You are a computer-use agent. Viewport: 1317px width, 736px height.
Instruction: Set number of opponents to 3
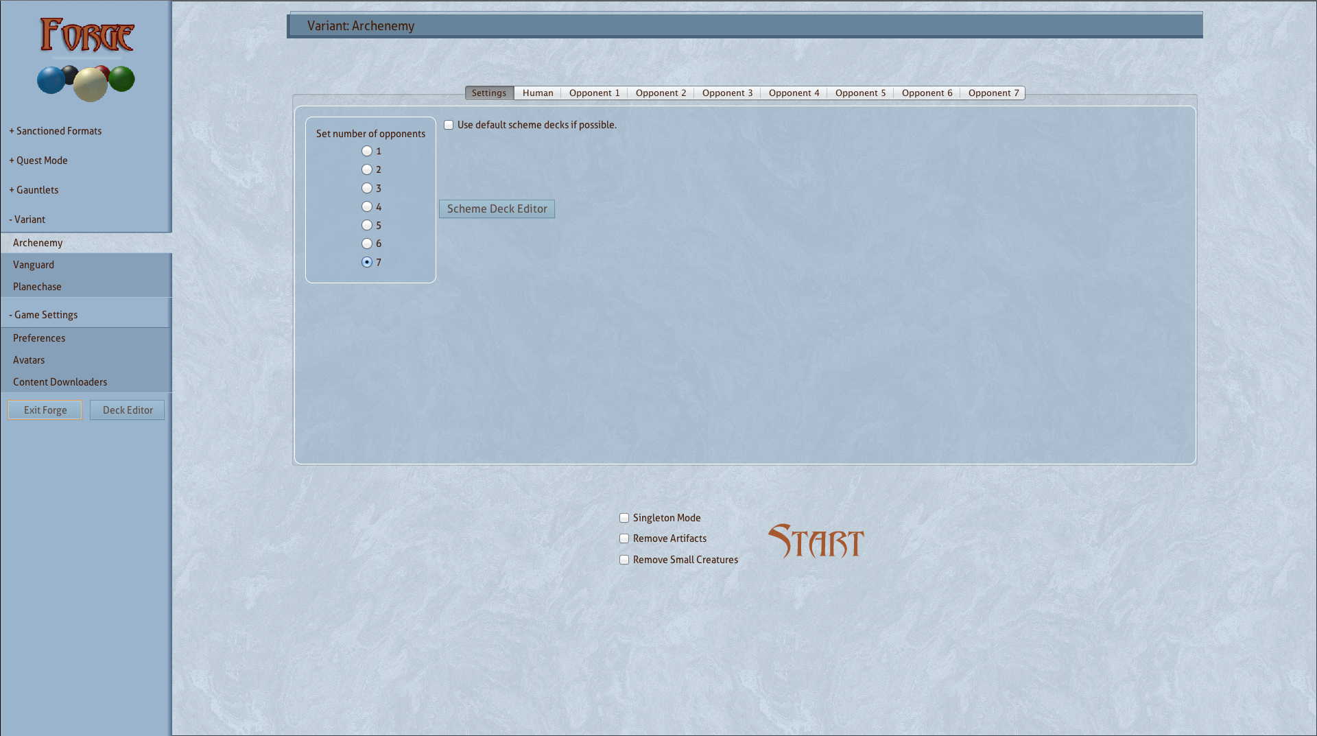pos(367,188)
